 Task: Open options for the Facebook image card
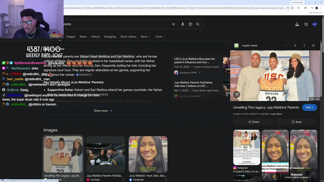166,180
